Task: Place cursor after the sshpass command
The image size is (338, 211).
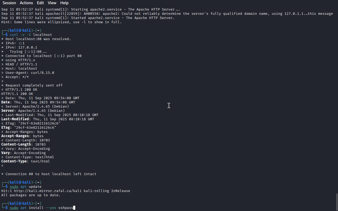Action: point(74,208)
